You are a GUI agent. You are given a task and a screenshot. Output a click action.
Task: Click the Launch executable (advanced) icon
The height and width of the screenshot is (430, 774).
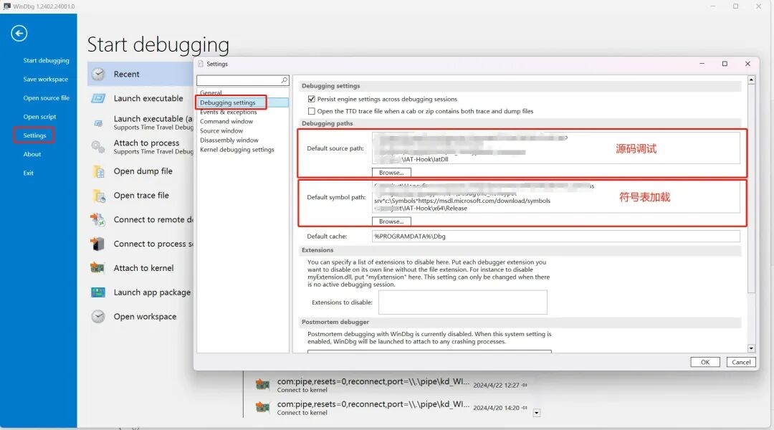coord(98,123)
